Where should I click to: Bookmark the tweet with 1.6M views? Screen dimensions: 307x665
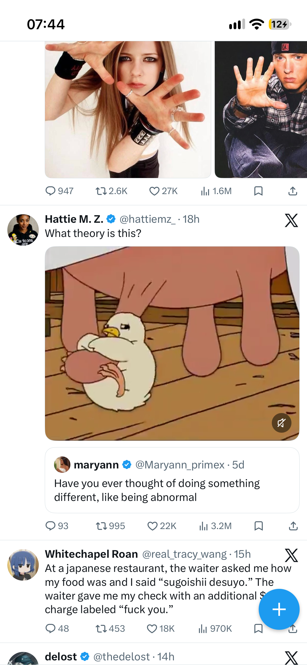click(x=258, y=191)
